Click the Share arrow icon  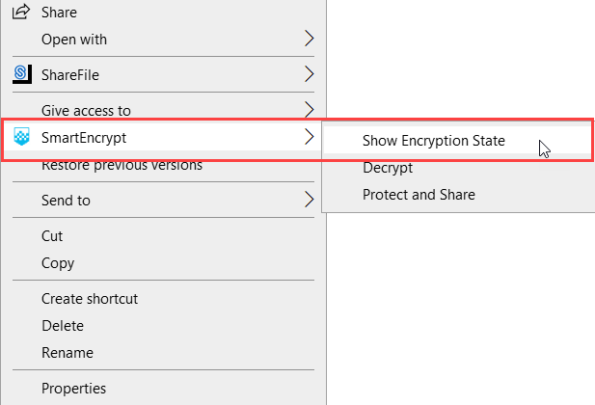pos(21,12)
